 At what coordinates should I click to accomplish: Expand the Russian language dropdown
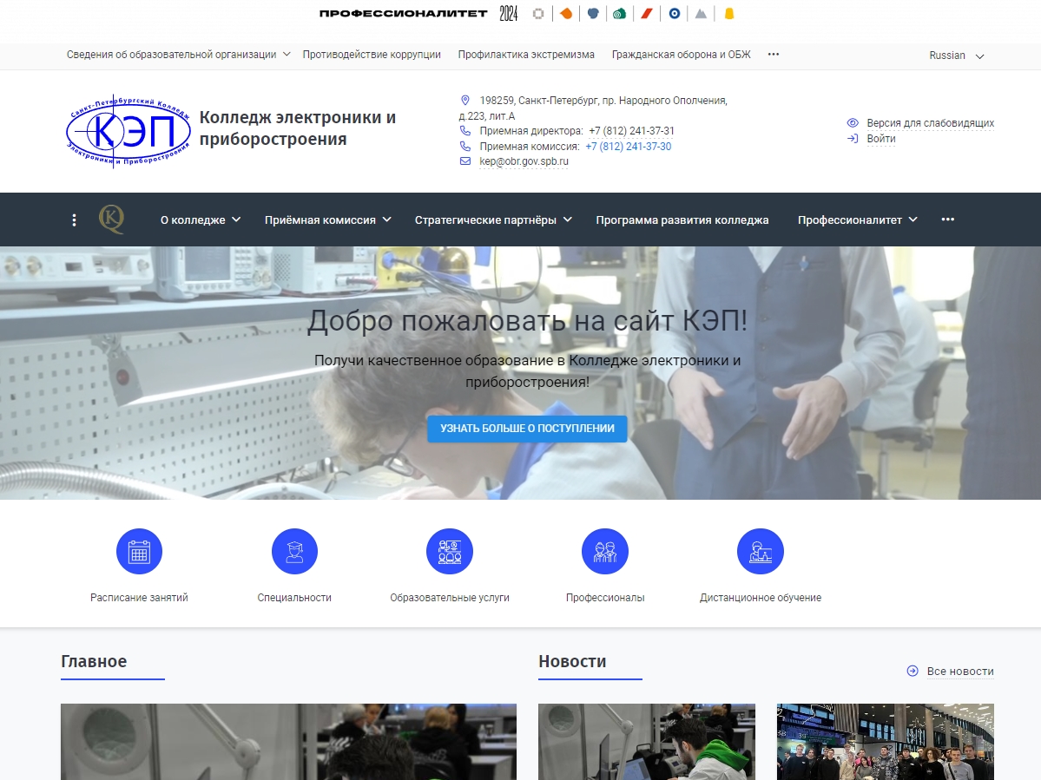pos(956,56)
